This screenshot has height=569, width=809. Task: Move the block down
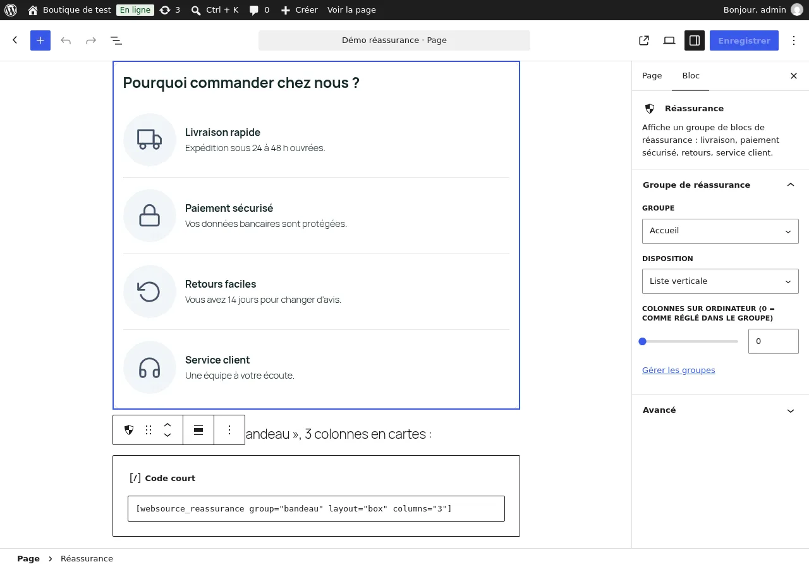click(x=167, y=436)
